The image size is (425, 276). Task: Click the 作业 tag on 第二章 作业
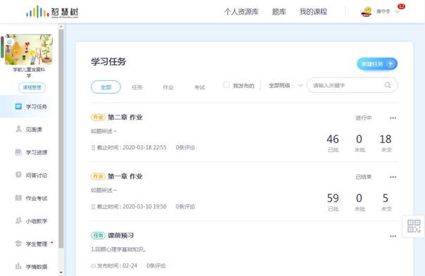98,117
